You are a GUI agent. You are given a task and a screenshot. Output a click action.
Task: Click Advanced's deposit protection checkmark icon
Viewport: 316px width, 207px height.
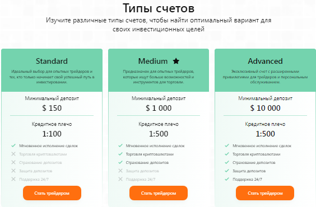pos(227,171)
